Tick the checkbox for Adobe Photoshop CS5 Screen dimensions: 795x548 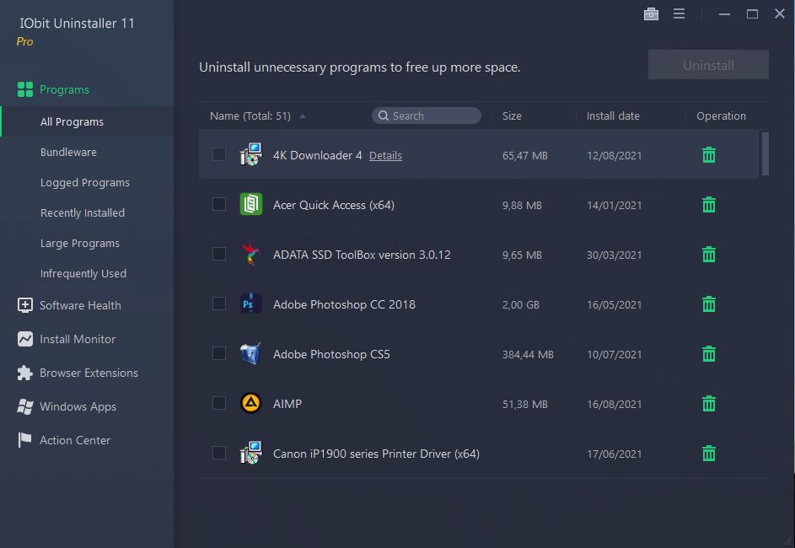[219, 353]
